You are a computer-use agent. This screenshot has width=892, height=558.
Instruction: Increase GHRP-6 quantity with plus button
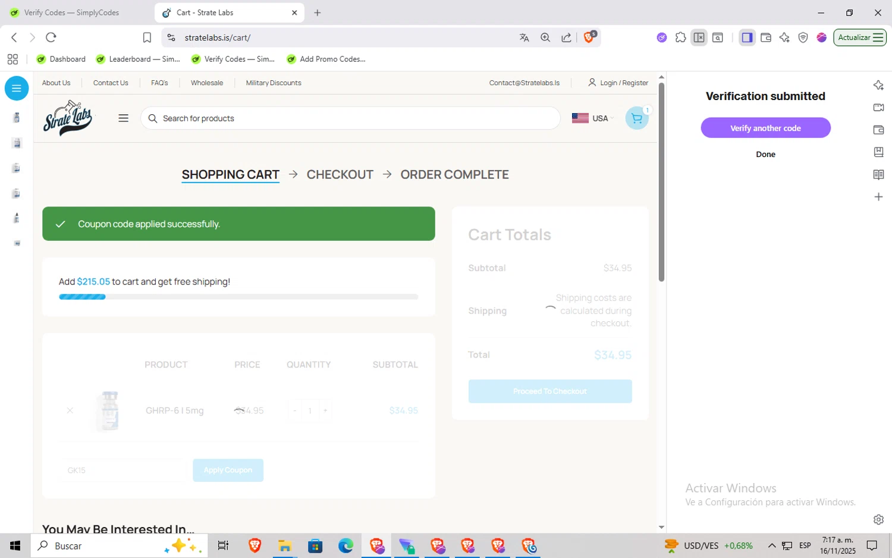click(325, 410)
